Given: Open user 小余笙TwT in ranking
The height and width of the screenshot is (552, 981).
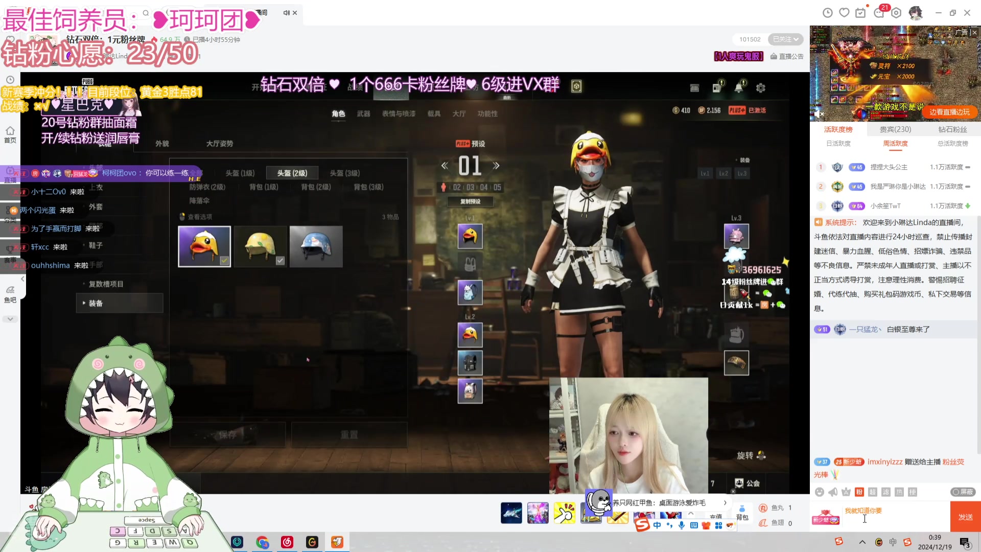Looking at the screenshot, I should (x=885, y=206).
